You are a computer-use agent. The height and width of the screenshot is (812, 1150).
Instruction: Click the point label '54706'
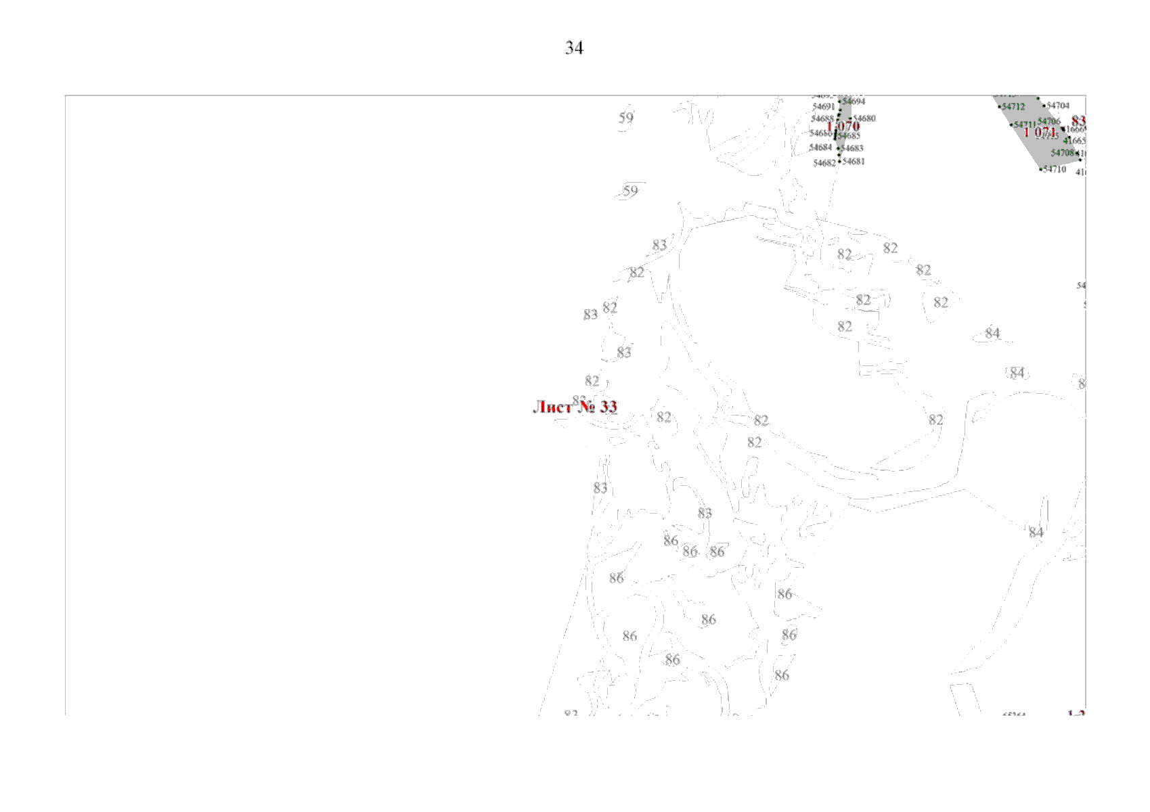[x=1049, y=122]
